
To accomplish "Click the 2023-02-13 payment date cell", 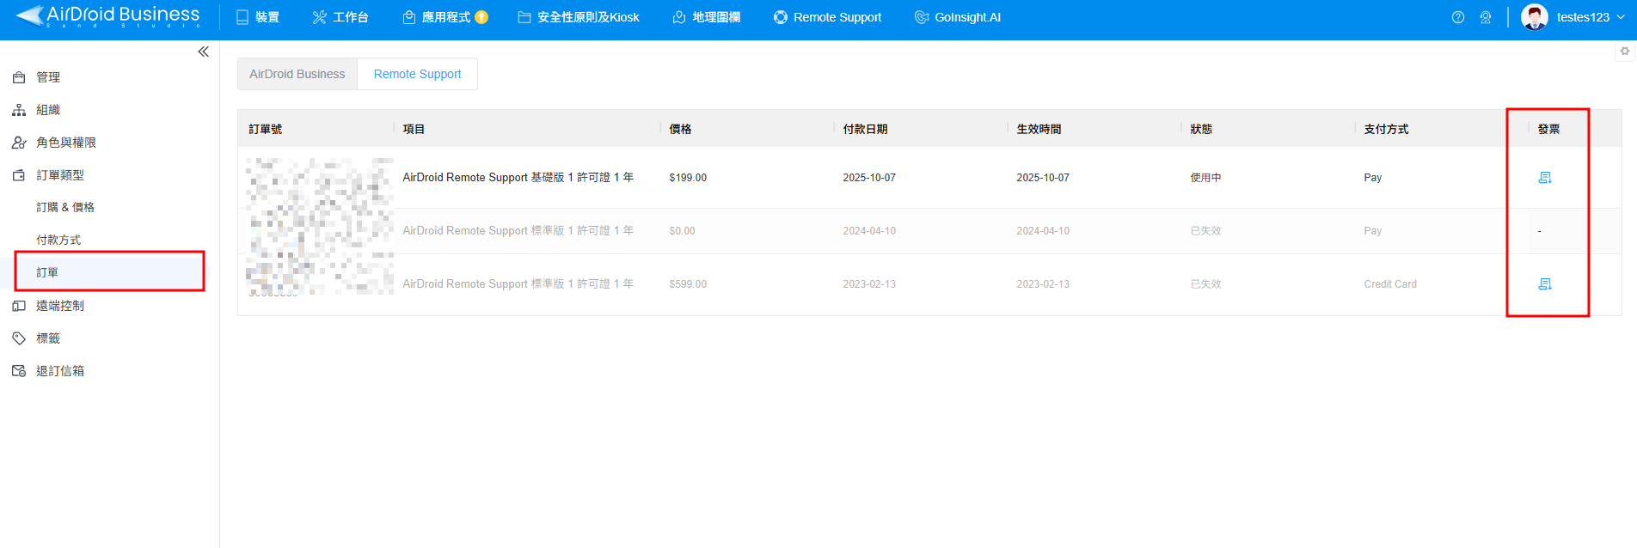I will (x=869, y=284).
